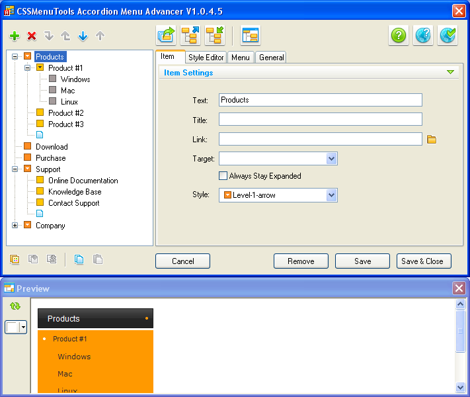The image size is (470, 397).
Task: Refresh the preview with green arrows icon
Action: 15,306
